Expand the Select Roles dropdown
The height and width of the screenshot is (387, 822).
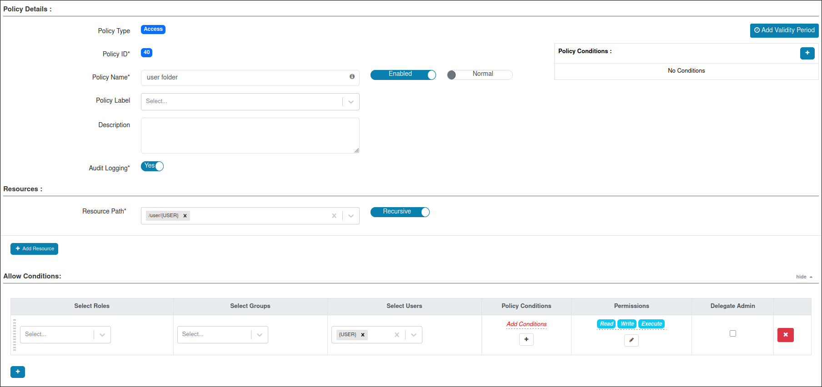102,335
